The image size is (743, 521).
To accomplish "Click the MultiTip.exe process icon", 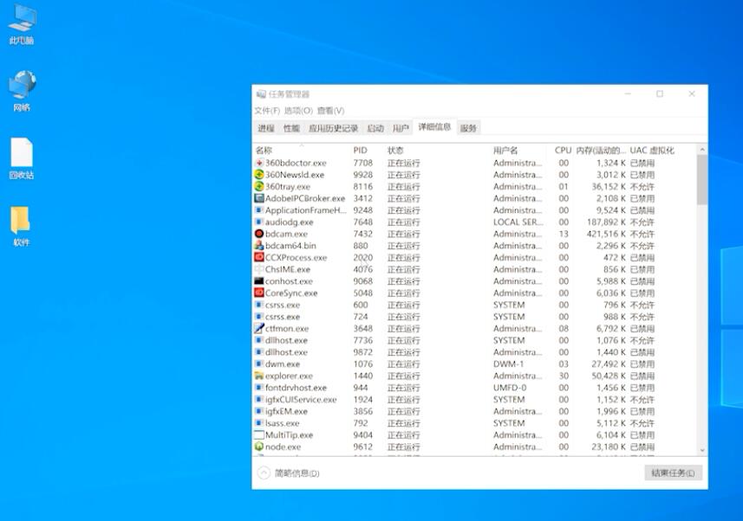I will coord(258,434).
